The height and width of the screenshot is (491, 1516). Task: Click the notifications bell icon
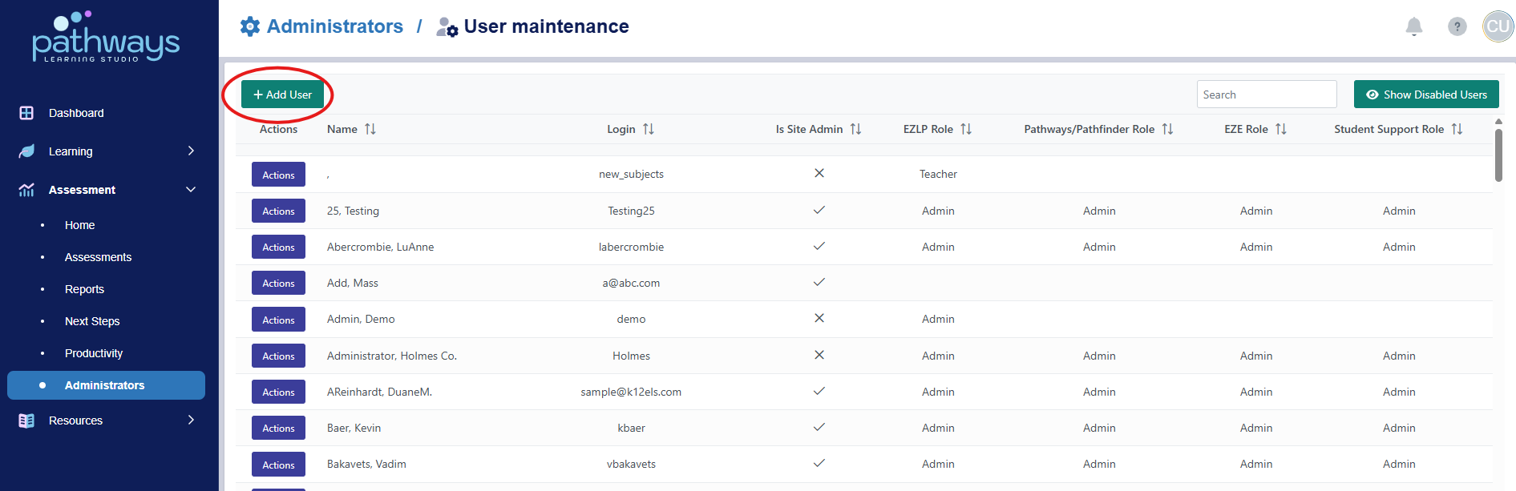tap(1413, 26)
